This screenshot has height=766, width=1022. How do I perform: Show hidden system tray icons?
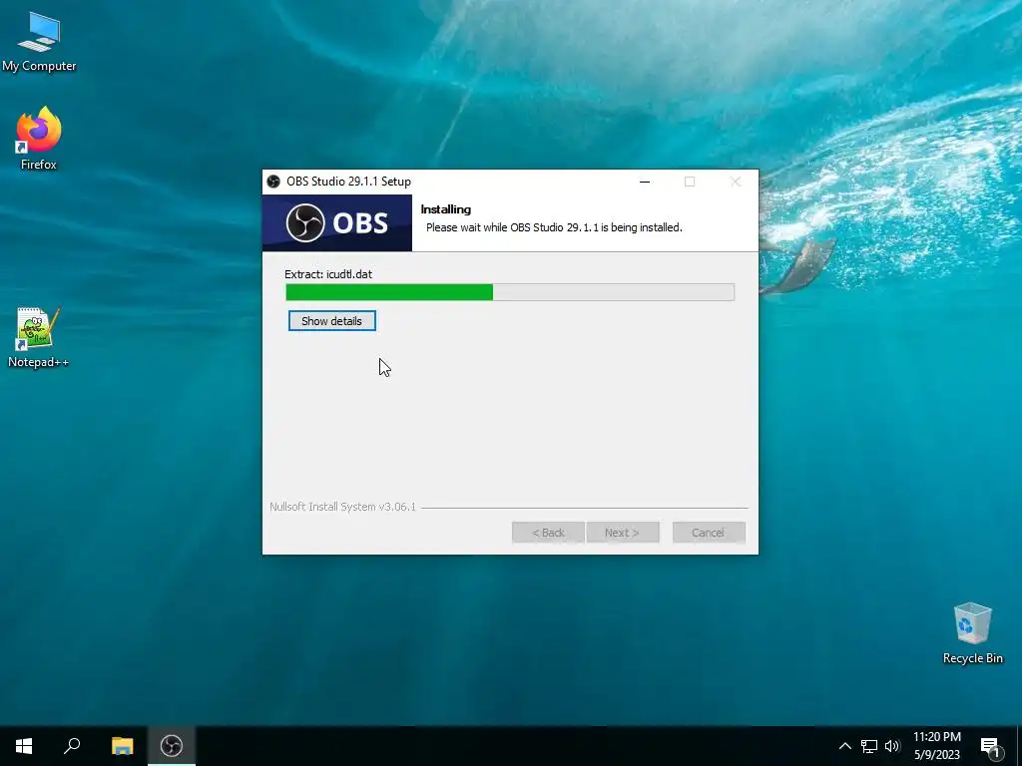844,746
